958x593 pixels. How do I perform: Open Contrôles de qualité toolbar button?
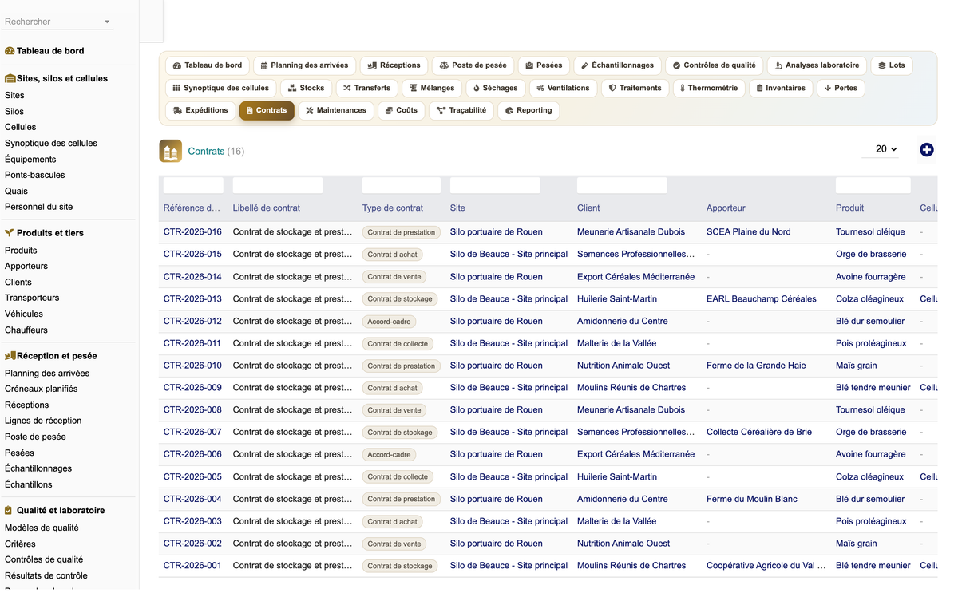[x=714, y=65]
